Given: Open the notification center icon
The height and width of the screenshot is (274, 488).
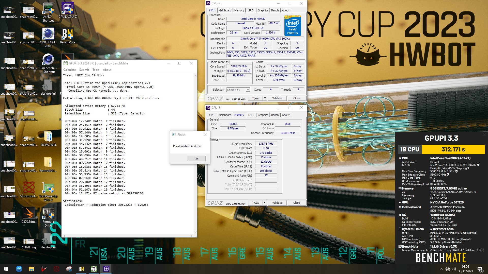Looking at the screenshot, I should 480,269.
